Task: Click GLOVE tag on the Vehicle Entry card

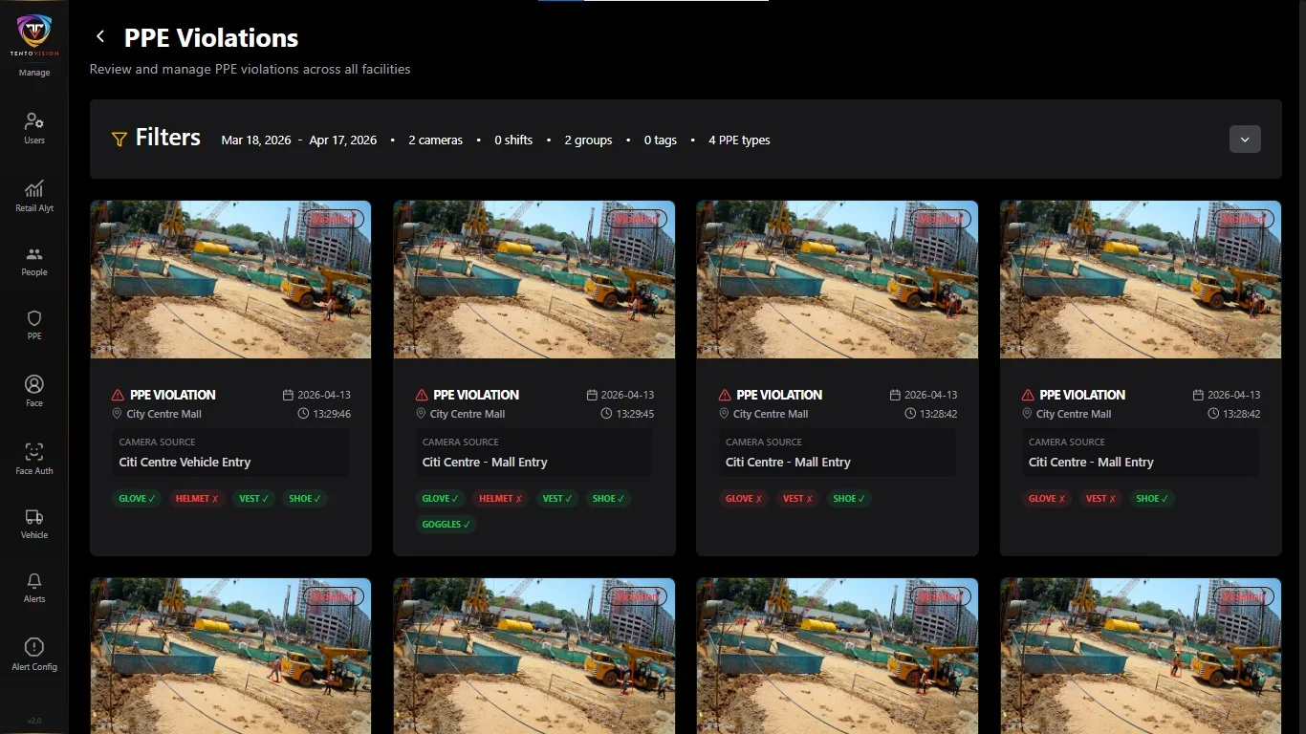Action: pos(137,498)
